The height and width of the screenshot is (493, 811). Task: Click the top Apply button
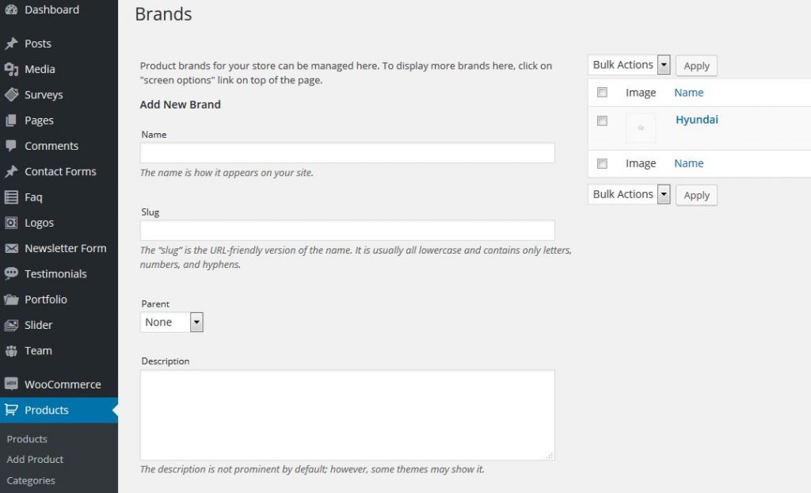coord(697,66)
